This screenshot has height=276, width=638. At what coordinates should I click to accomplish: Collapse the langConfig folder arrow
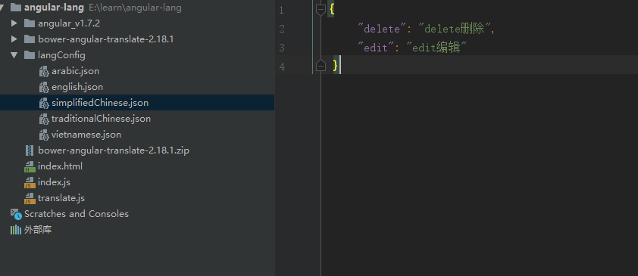click(x=14, y=54)
